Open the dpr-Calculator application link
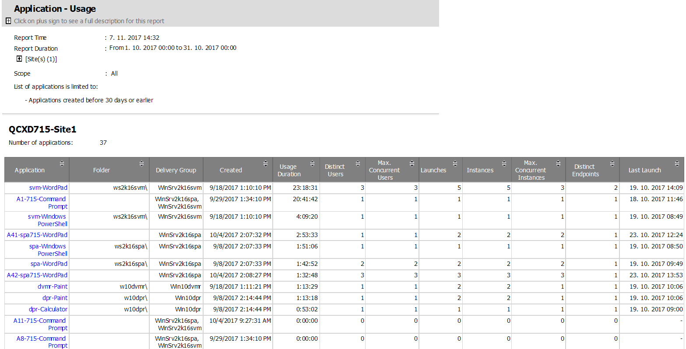 tap(48, 309)
